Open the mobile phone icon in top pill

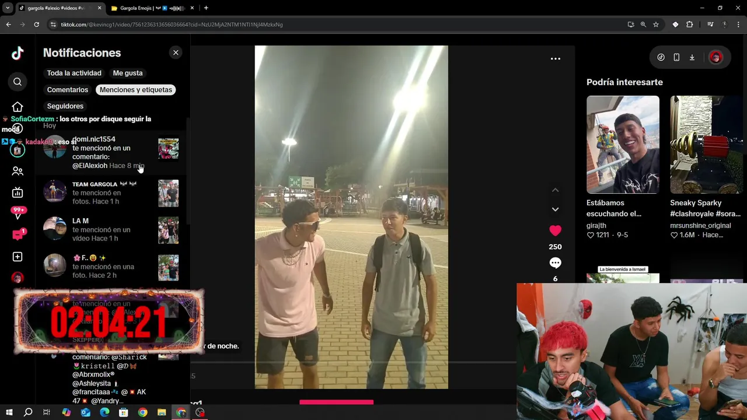[676, 57]
